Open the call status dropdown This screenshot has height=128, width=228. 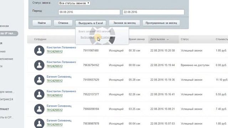pos(74,3)
